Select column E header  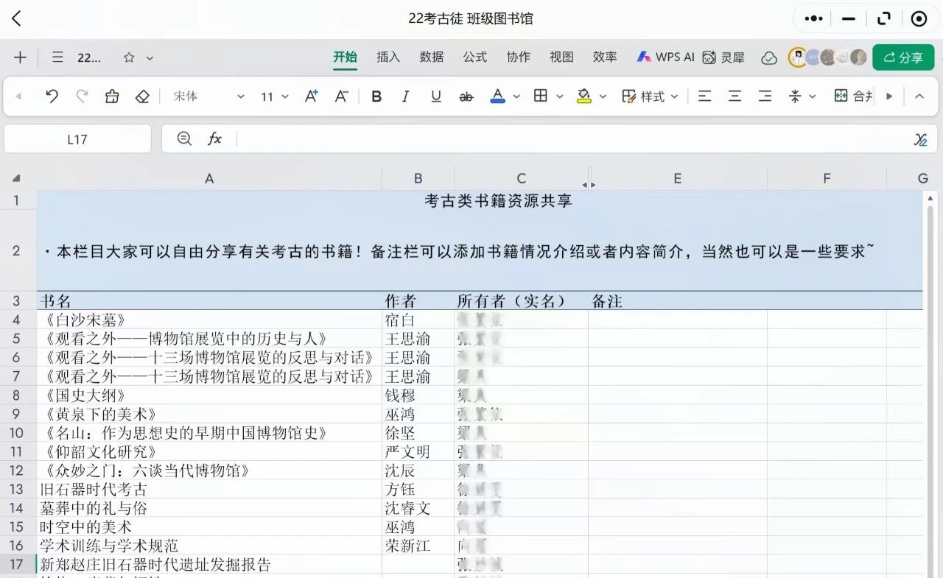[678, 178]
